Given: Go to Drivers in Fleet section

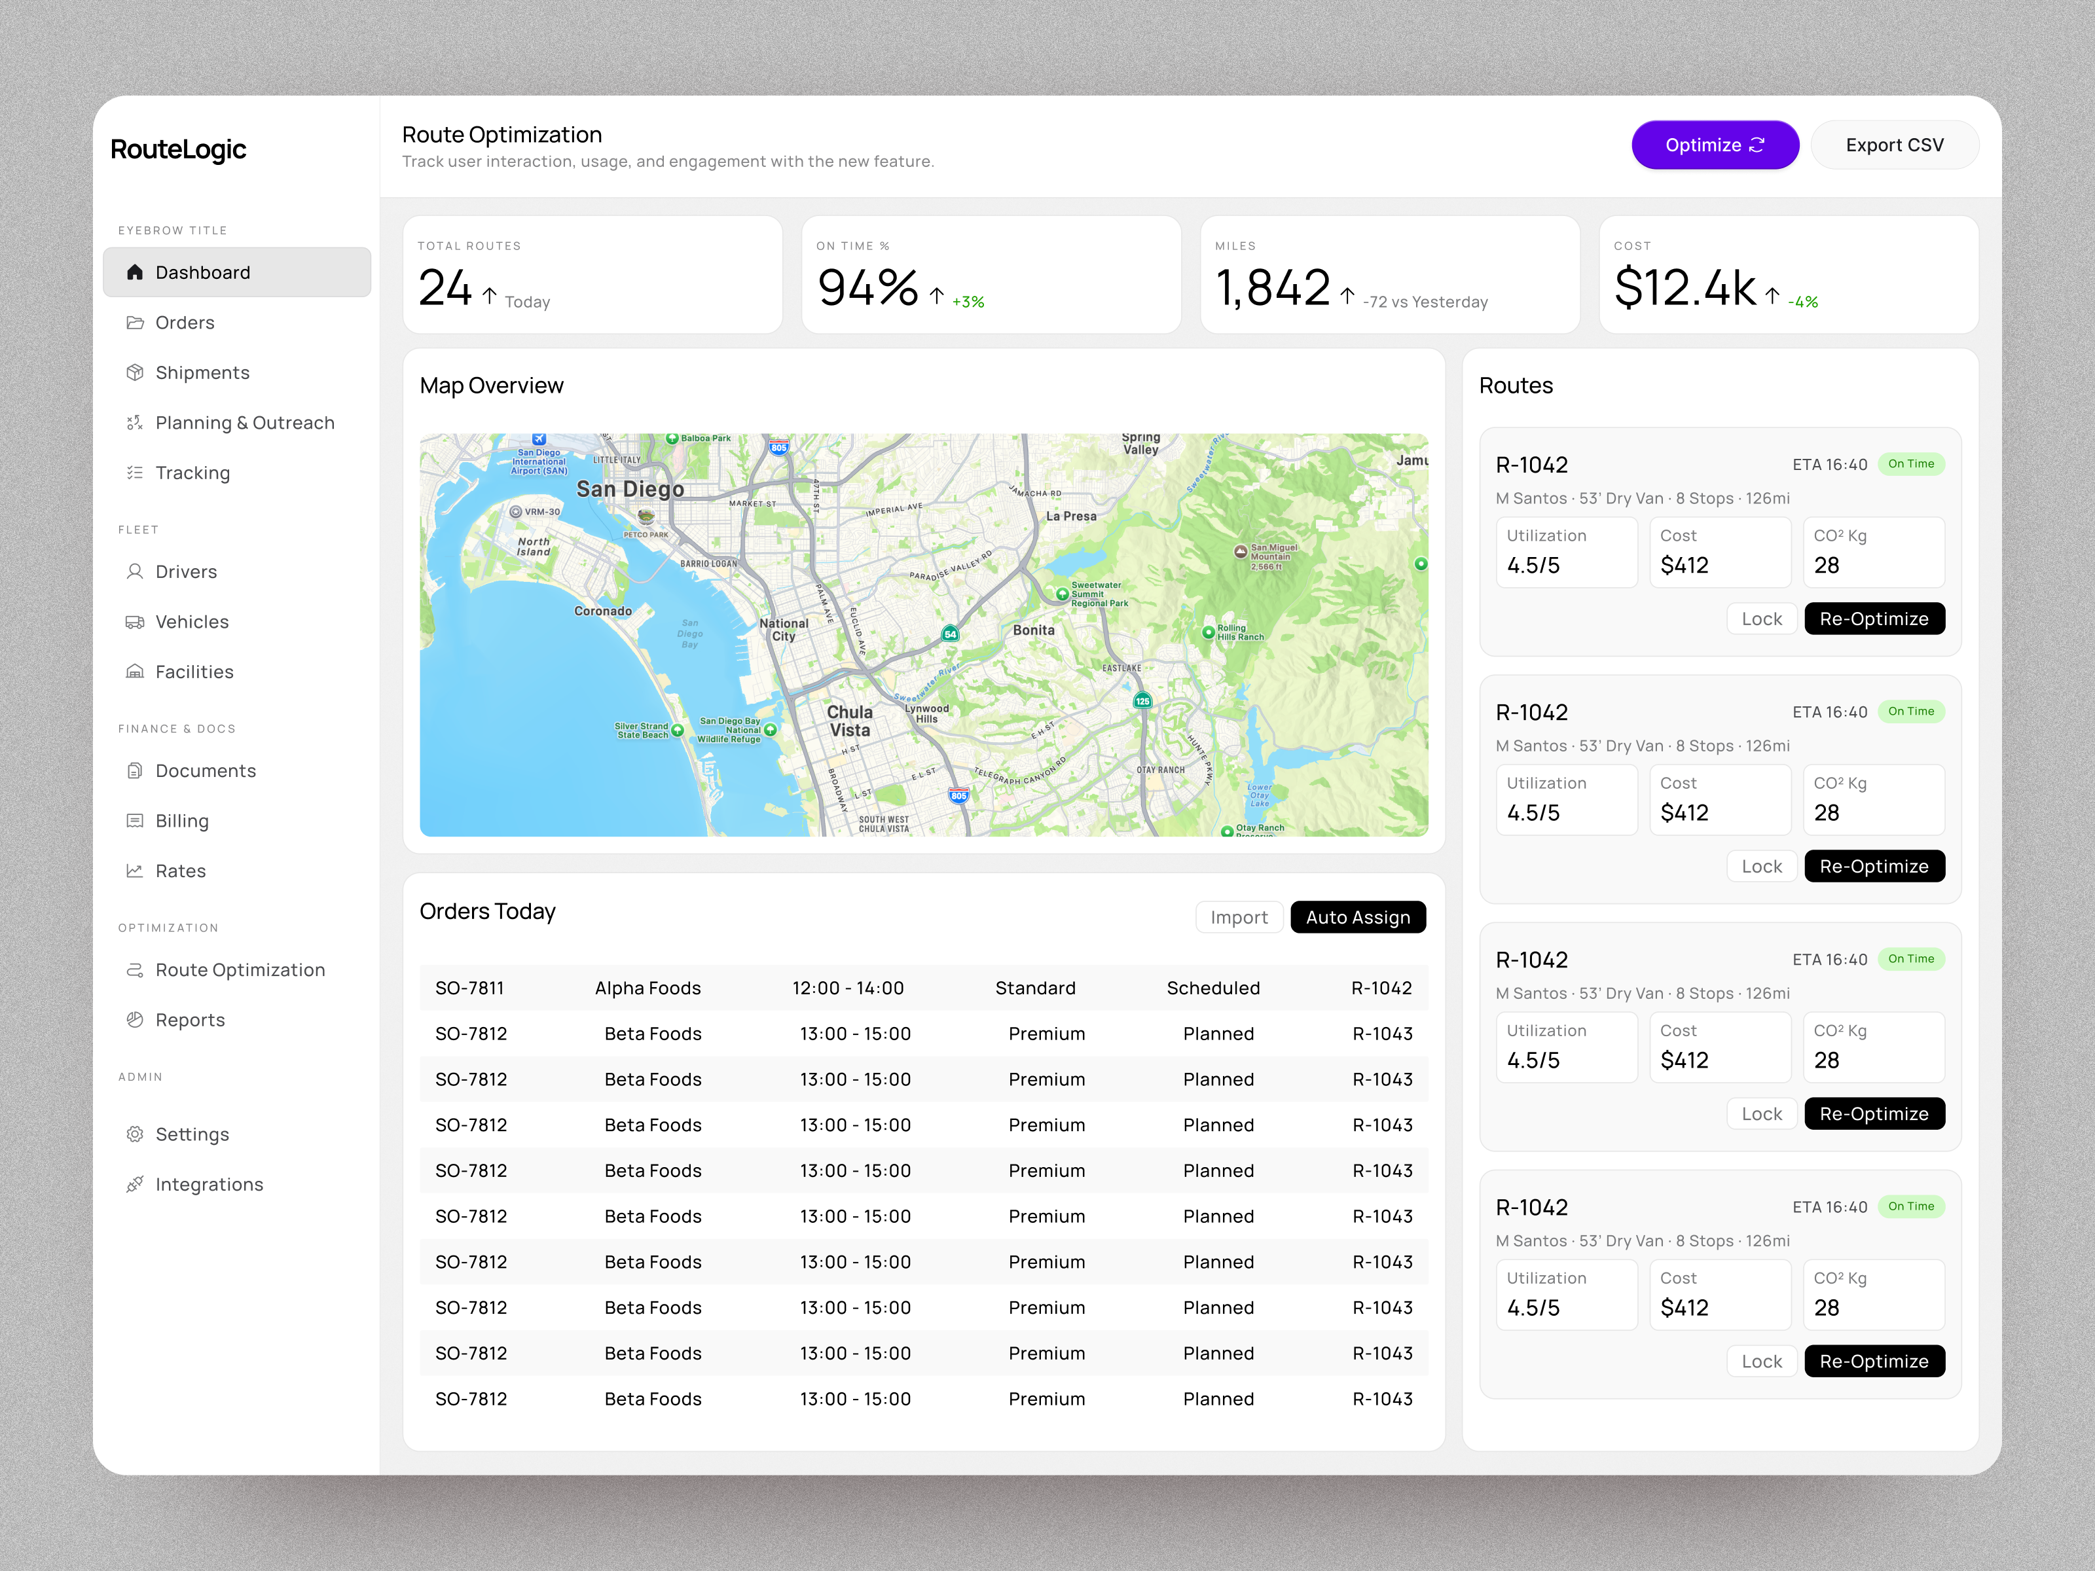Looking at the screenshot, I should 186,572.
